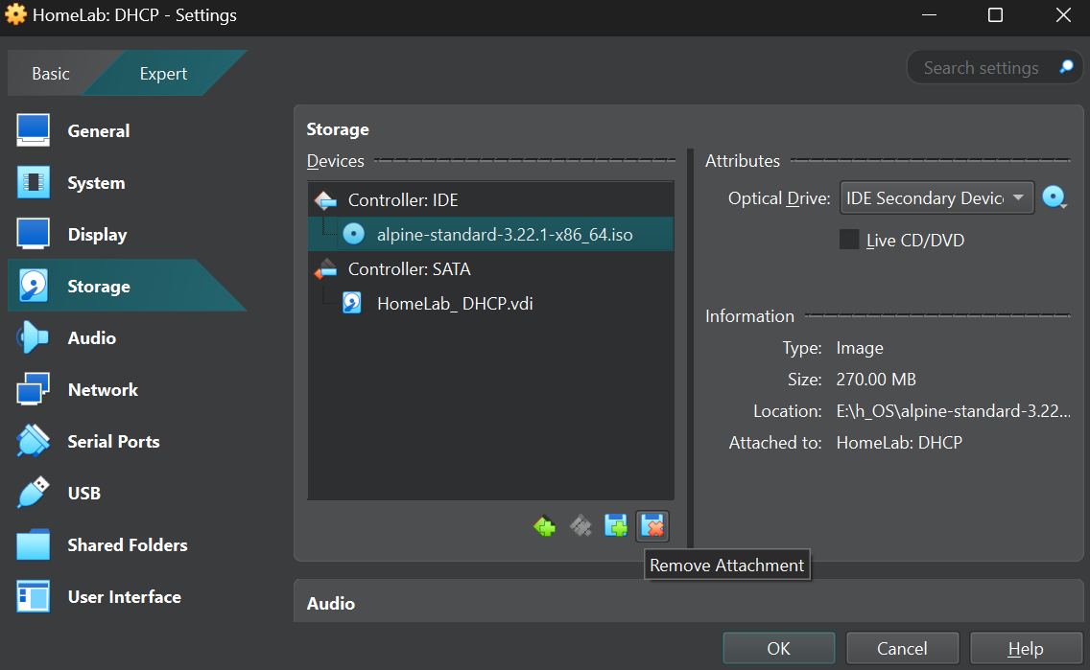Image resolution: width=1090 pixels, height=670 pixels.
Task: Select Controller: SATA in the devices tree
Action: coord(409,269)
